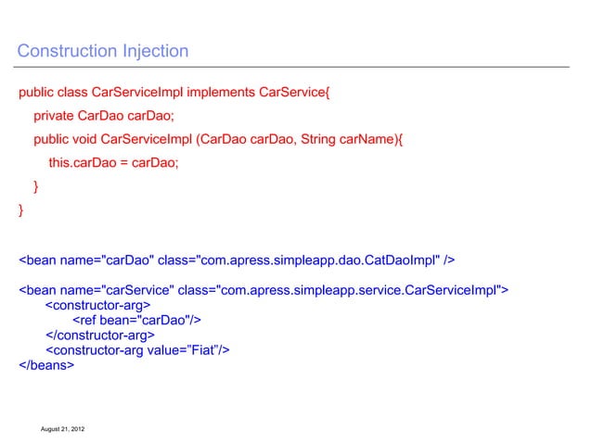Image resolution: width=592 pixels, height=443 pixels.
Task: Click the this.carDao = carDao assignment
Action: tap(113, 163)
